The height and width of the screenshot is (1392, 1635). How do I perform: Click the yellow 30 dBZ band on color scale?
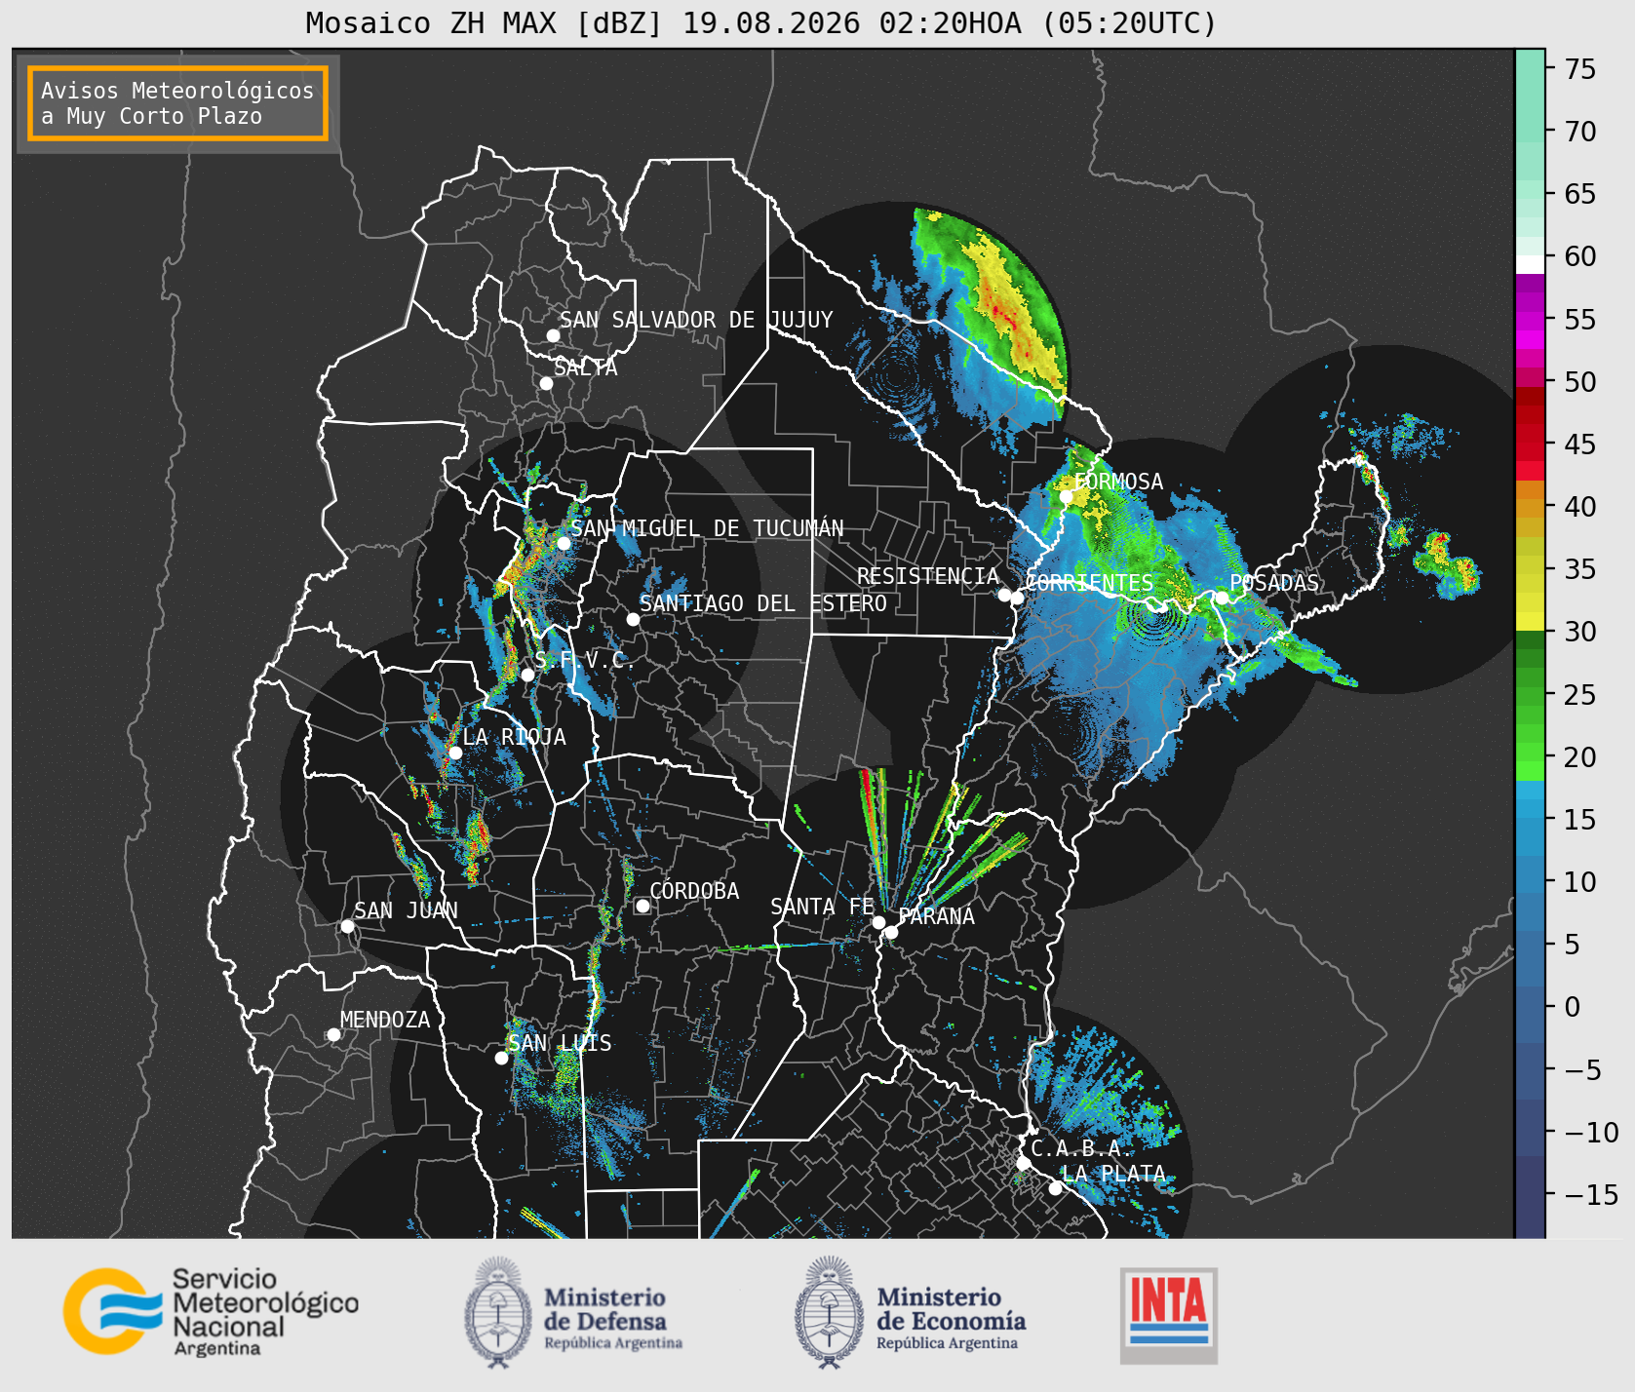point(1530,621)
